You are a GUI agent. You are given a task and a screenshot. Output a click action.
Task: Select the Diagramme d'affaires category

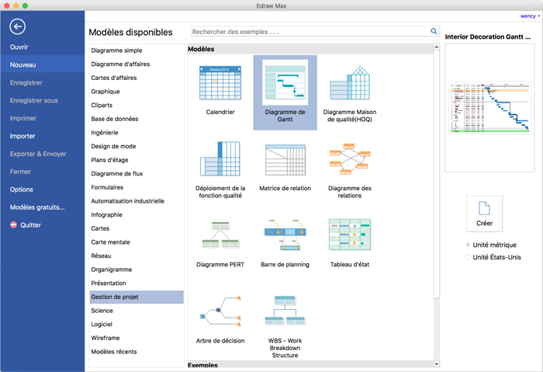coord(137,64)
